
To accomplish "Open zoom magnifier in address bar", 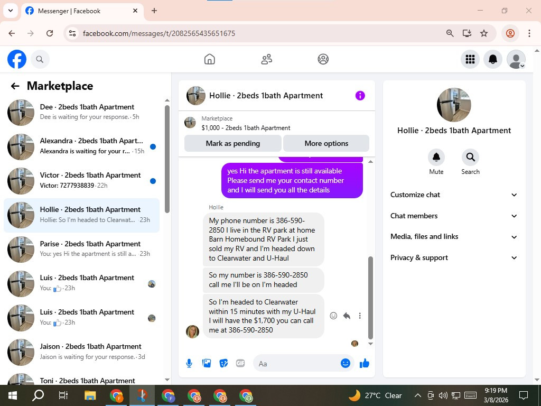I will click(450, 33).
